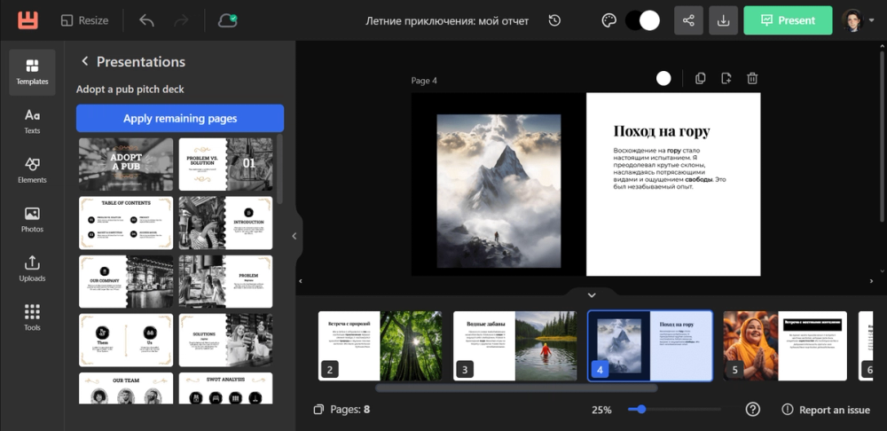Collapse the left side panel arrow
This screenshot has height=431, width=887.
tap(295, 236)
